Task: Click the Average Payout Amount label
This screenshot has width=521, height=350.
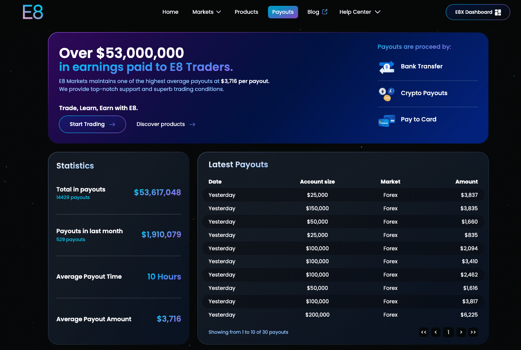Action: tap(94, 319)
